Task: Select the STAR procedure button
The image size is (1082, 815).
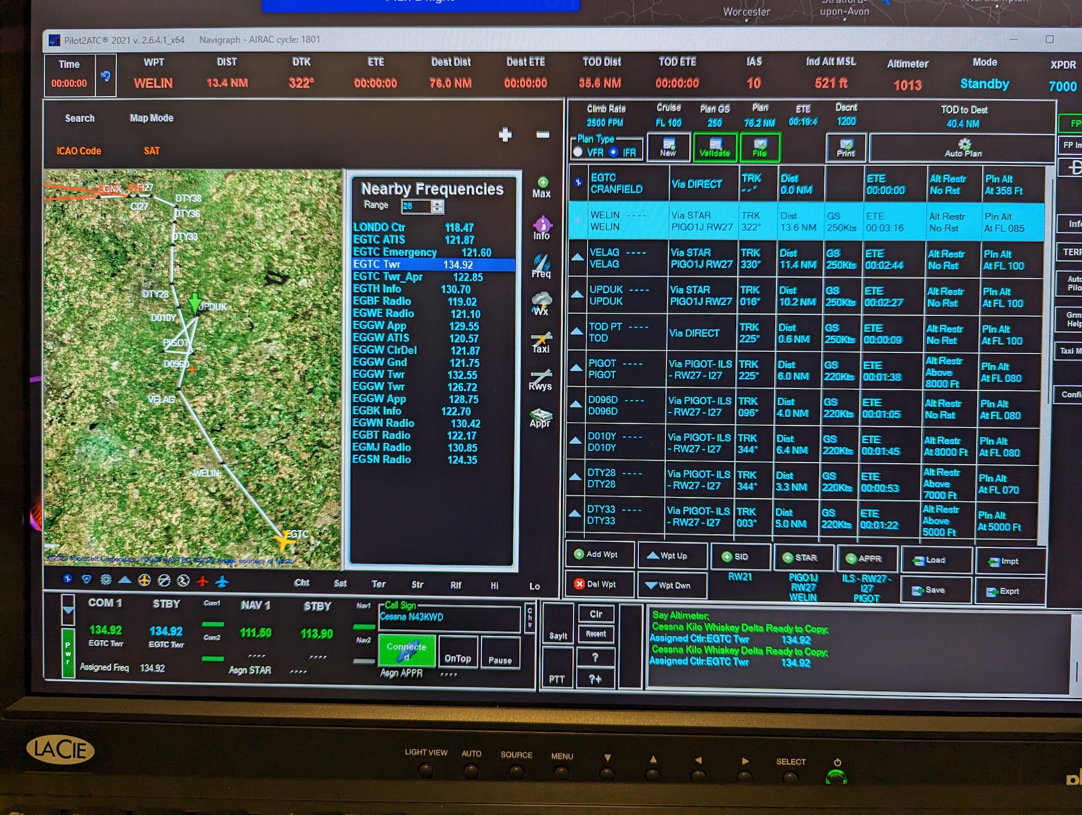Action: tap(803, 558)
